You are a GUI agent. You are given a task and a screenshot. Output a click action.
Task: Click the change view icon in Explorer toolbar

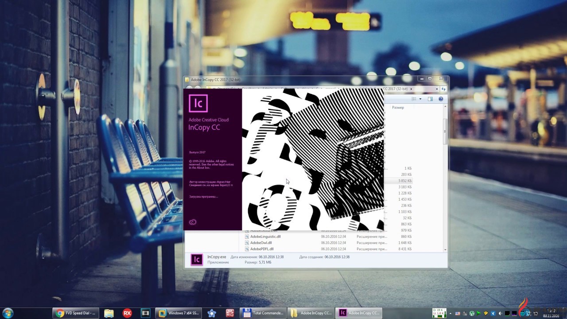pyautogui.click(x=415, y=99)
